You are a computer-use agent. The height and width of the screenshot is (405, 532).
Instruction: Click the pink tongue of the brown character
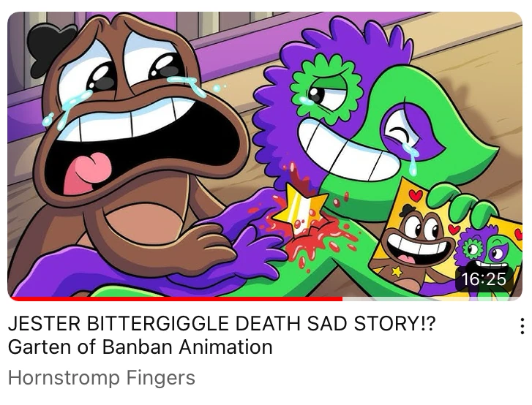88,173
